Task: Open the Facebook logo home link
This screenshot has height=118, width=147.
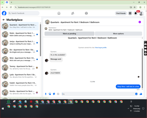Action: 4,13
